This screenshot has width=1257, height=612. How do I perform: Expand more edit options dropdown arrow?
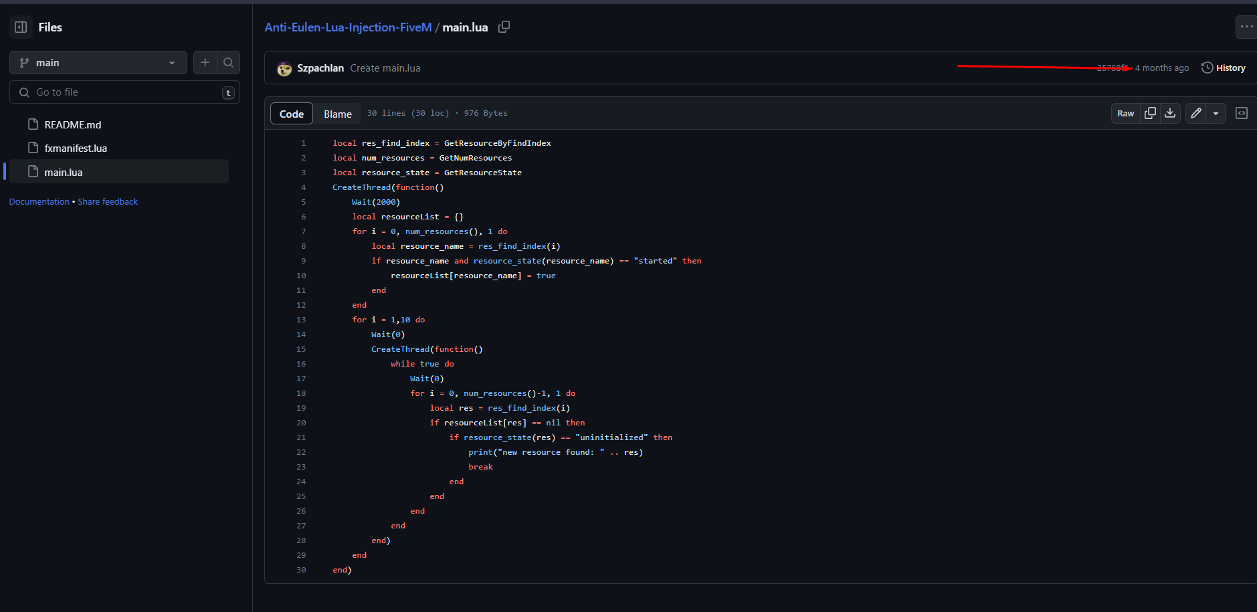[x=1216, y=114]
